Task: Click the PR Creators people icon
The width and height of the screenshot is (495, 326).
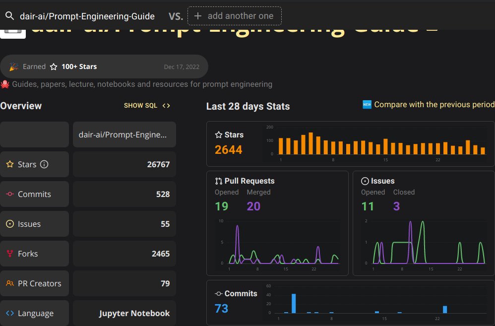Action: click(x=10, y=283)
